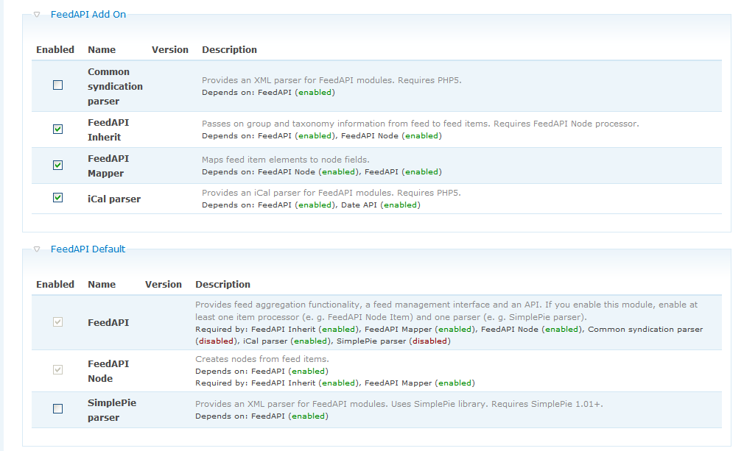Click the FeedAPI Inherit module name
This screenshot has width=744, height=451.
point(108,129)
